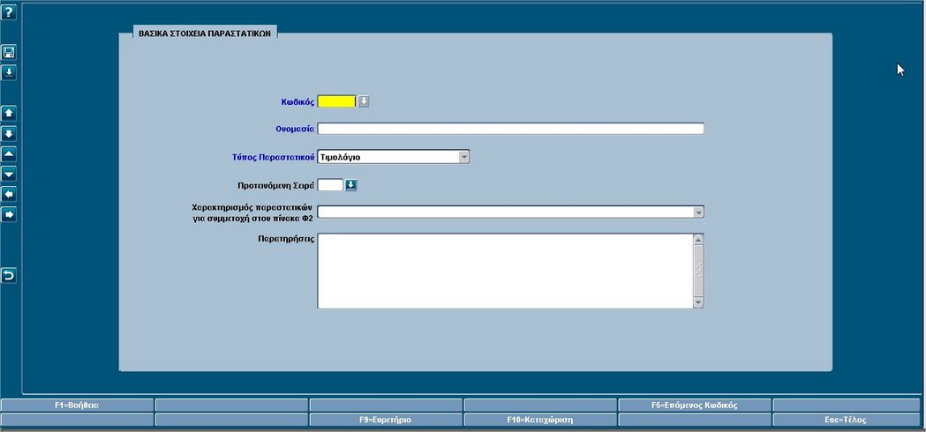Image resolution: width=926 pixels, height=432 pixels.
Task: Expand the Χαρακτηρισμός παραστατικών dropdown
Action: 697,212
